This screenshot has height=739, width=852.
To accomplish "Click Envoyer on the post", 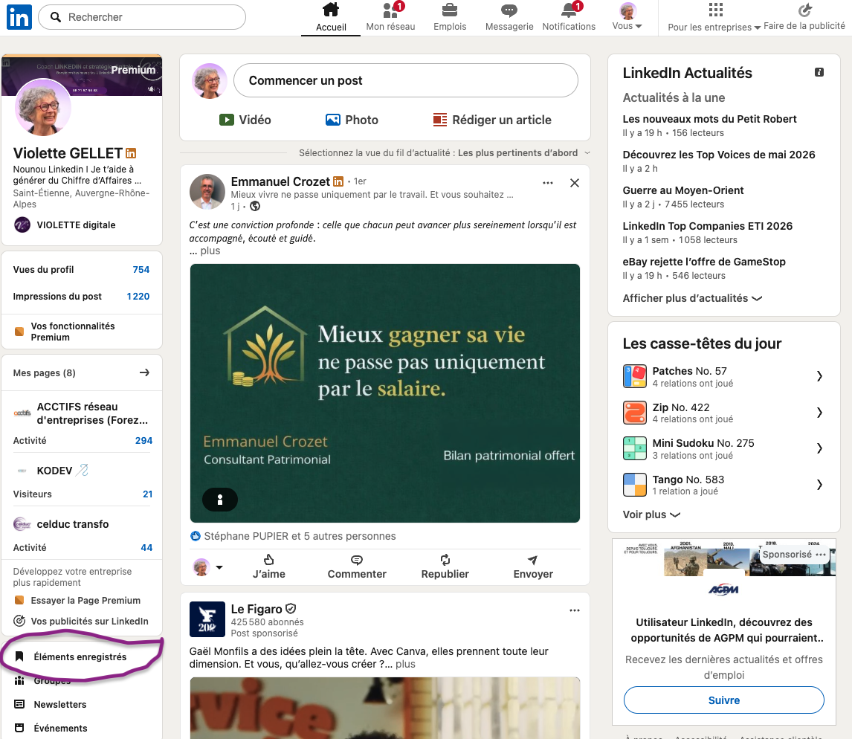I will pos(533,567).
